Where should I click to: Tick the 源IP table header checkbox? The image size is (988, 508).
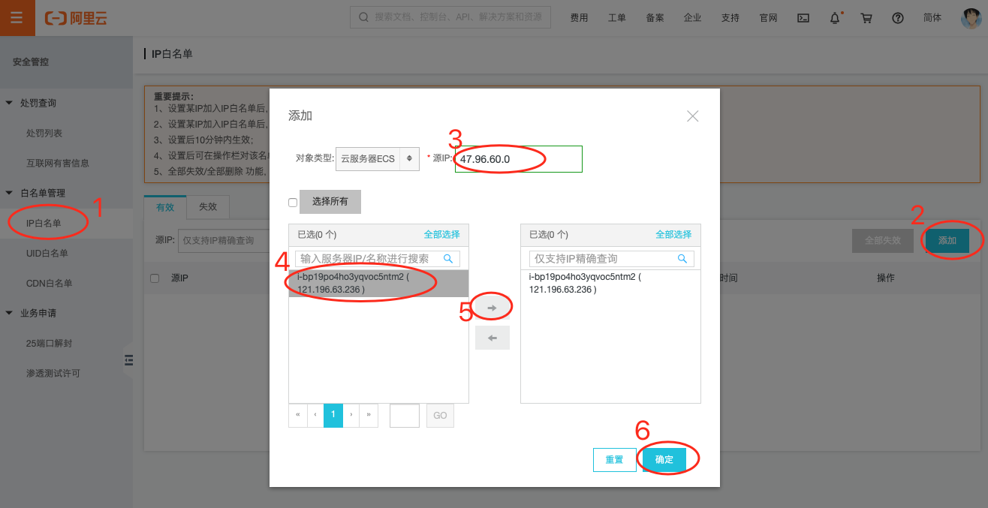pos(155,278)
